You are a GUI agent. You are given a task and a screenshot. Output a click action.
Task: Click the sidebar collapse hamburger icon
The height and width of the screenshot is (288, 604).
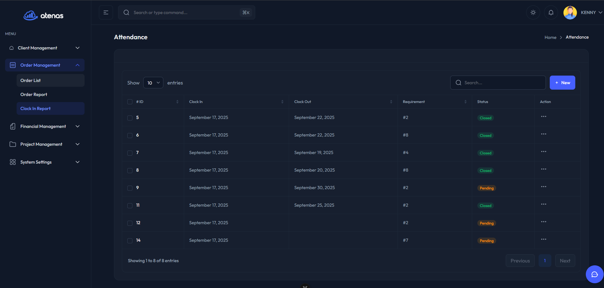tap(106, 13)
